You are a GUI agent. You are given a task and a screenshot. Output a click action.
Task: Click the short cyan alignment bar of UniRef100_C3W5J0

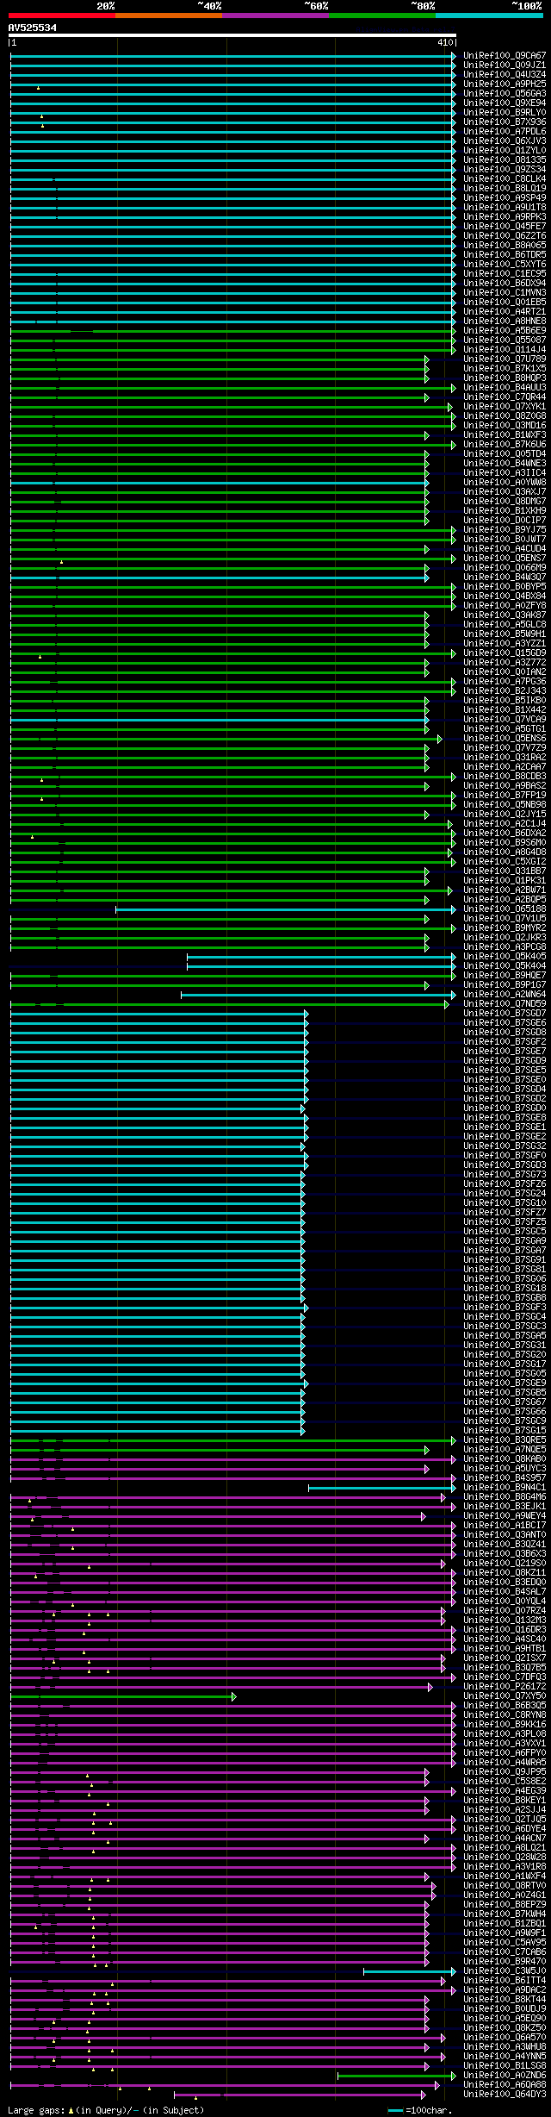click(x=409, y=1970)
